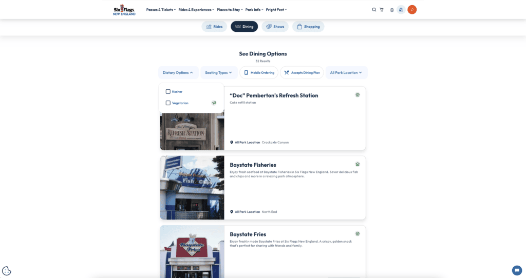Check the Vegetarian checkbox
Screen dimensions: 526x278
[x=168, y=103]
